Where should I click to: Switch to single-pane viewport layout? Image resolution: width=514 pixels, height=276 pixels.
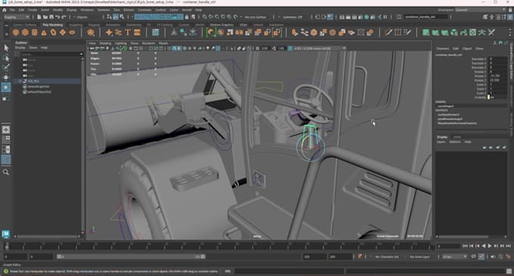6,130
